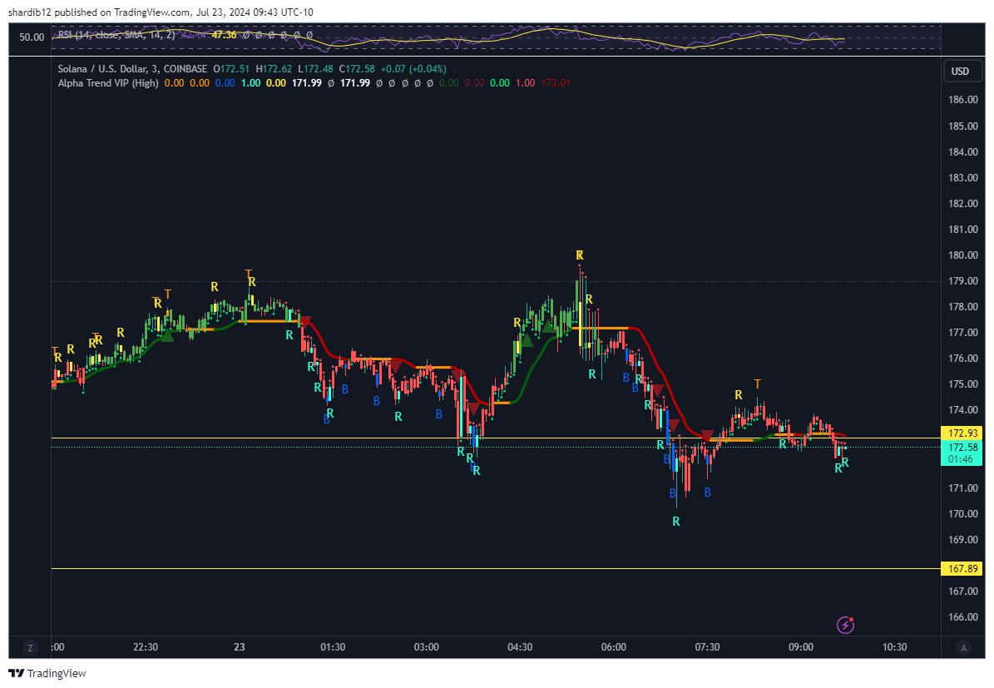Click the 167.00 price axis label
Viewport: 994px width, 688px height.
point(963,591)
